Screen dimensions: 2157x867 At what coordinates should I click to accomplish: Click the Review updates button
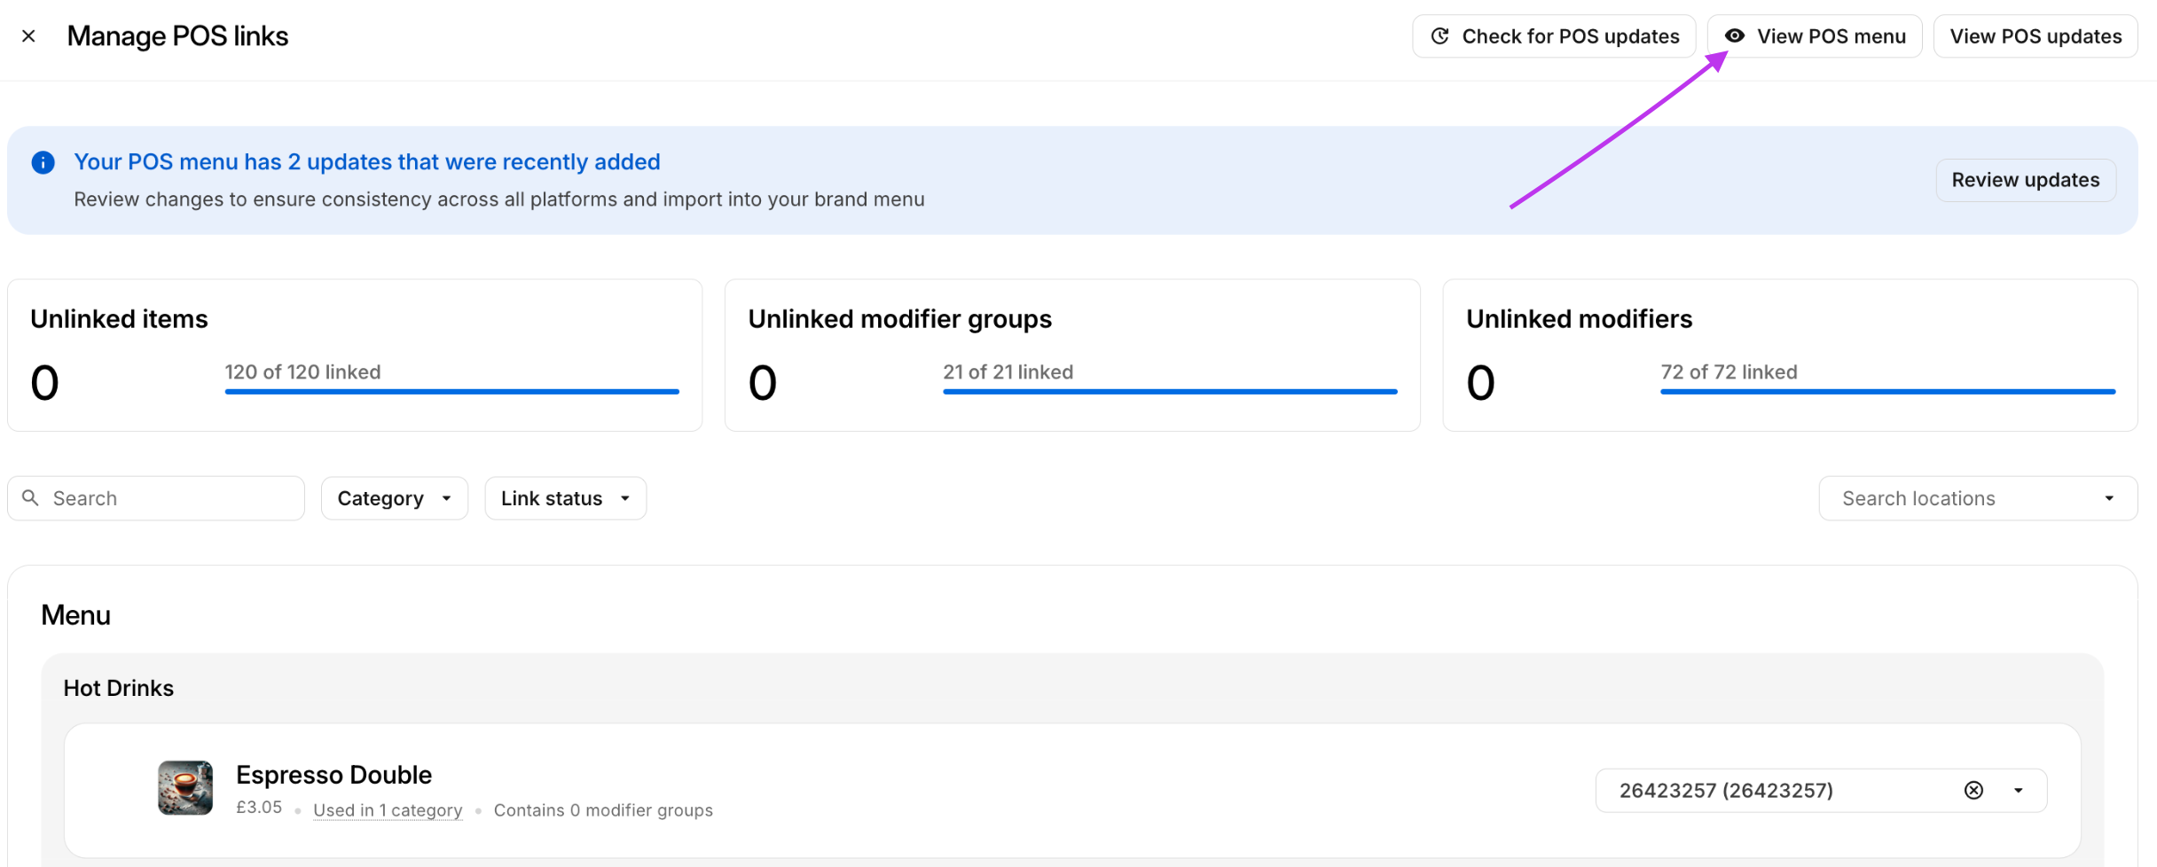2026,180
